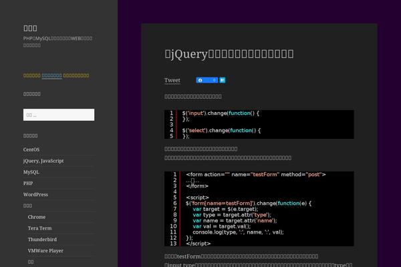This screenshot has width=401, height=267.
Task: Click the opening <script> code line
Action: (x=197, y=198)
